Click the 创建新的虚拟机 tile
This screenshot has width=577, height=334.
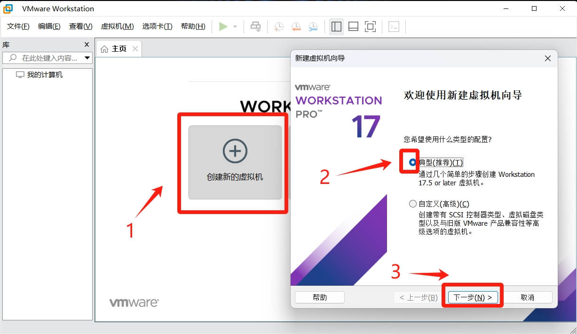pos(235,162)
